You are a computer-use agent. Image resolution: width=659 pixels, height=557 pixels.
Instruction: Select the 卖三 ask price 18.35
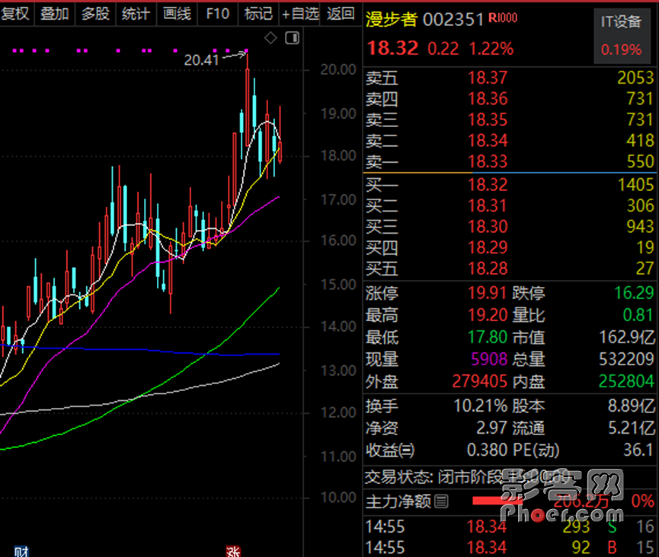point(488,119)
